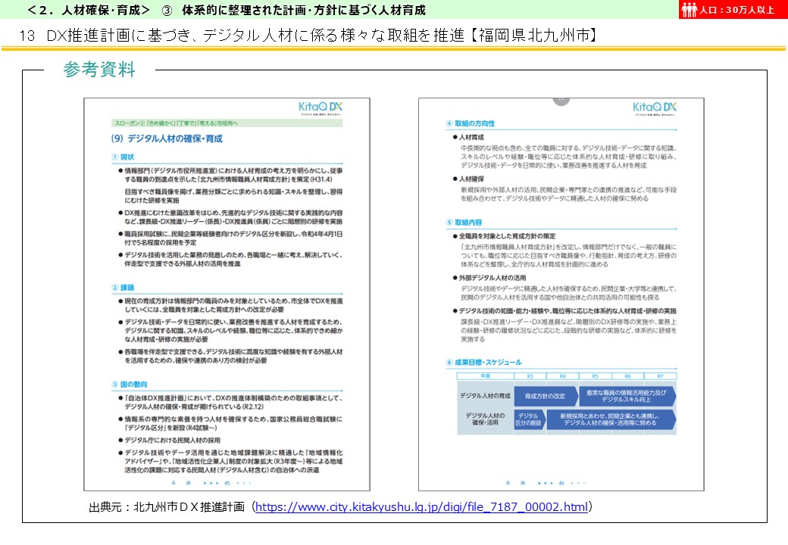Screen dimensions: 788x545
Task: Click the デジタル区分の創設 arrow in schedule
Action: 529,419
